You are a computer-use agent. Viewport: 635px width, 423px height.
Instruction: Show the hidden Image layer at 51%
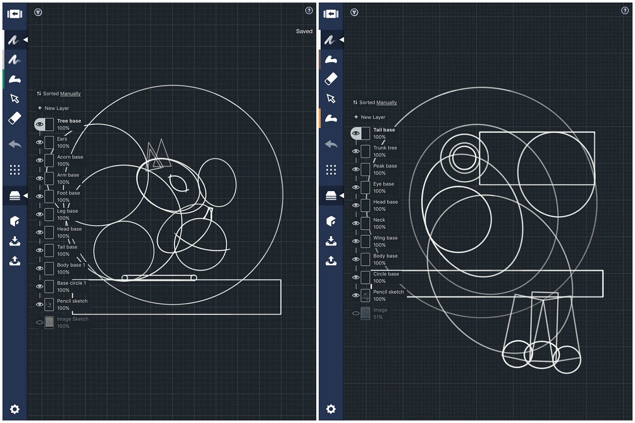[356, 313]
